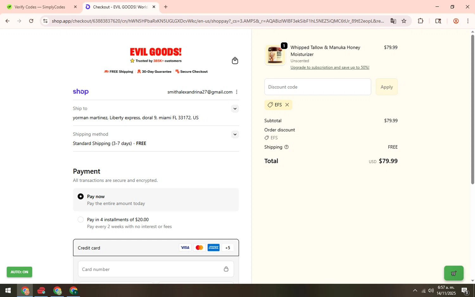
Task: Show hidden system tray icons
Action: tap(415, 291)
